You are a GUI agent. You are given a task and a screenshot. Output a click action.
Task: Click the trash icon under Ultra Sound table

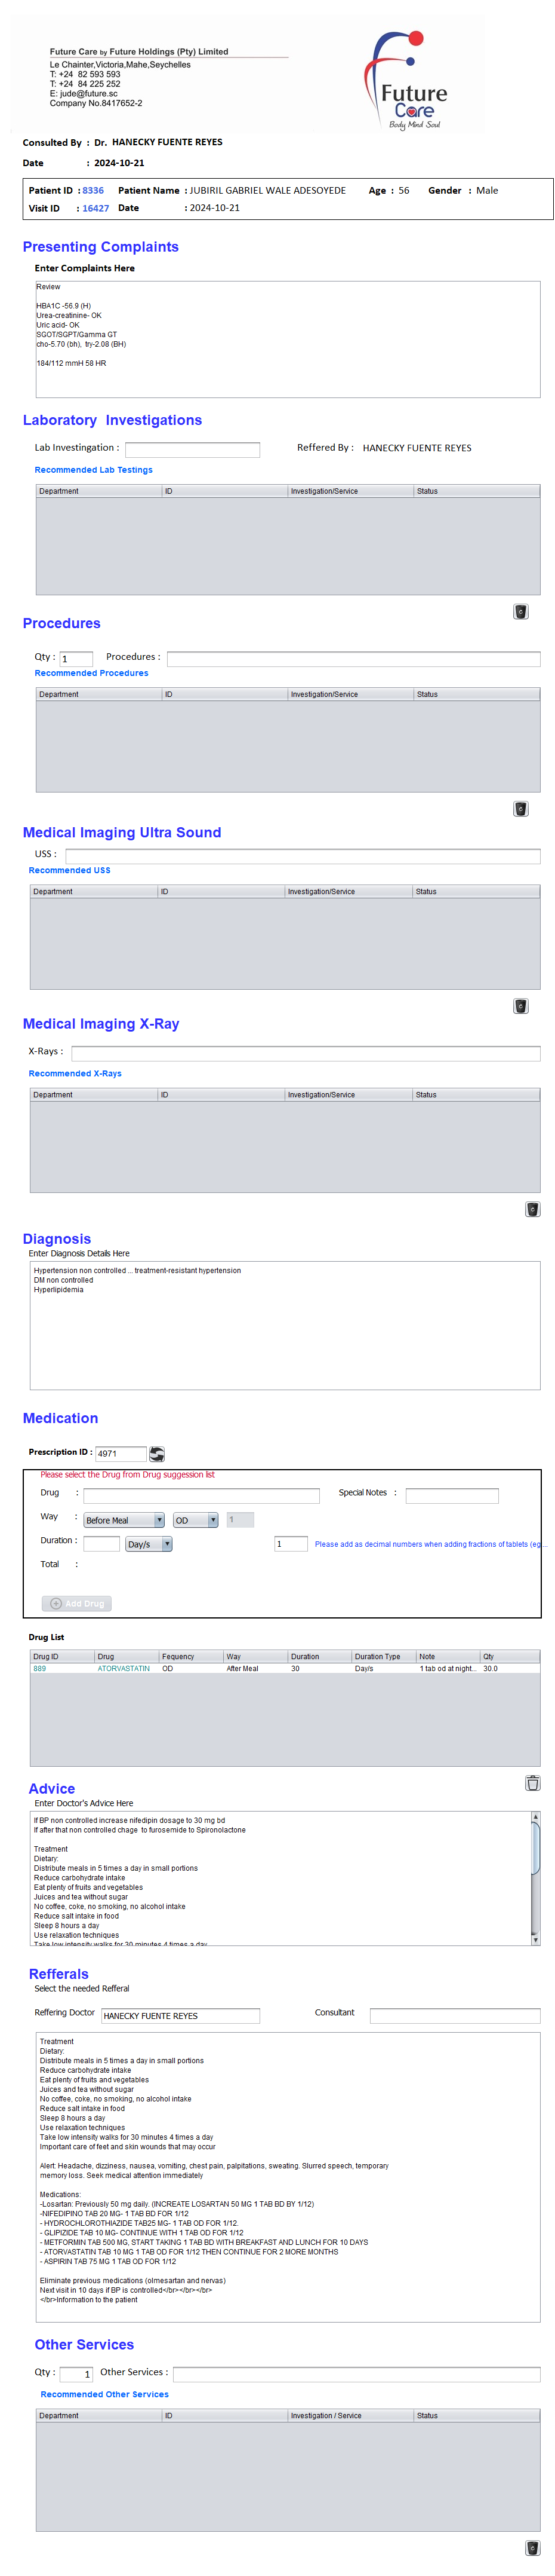tap(520, 1005)
